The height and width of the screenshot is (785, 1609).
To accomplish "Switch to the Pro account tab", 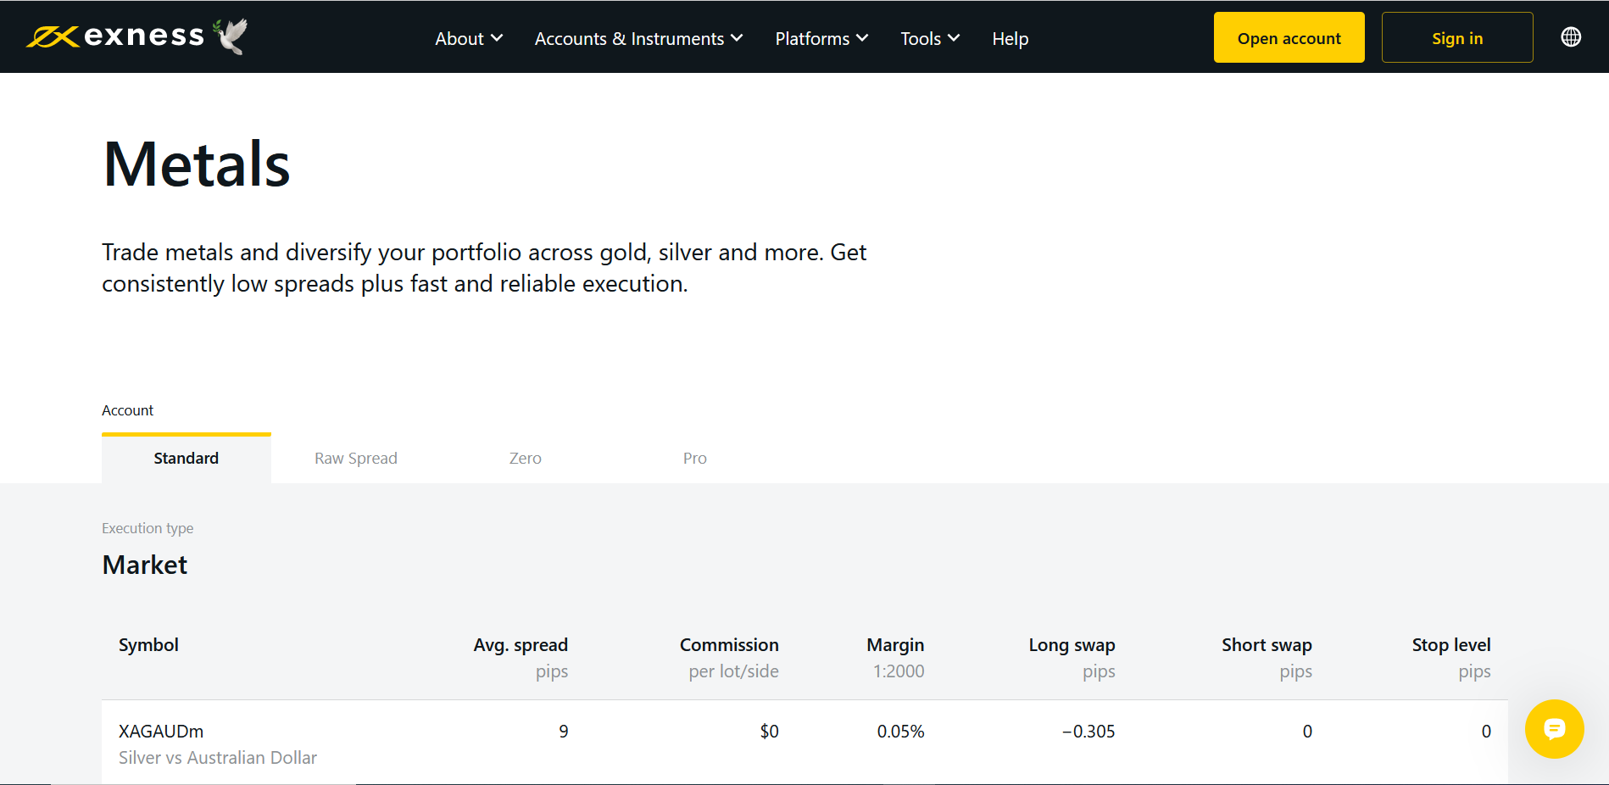I will (x=695, y=458).
